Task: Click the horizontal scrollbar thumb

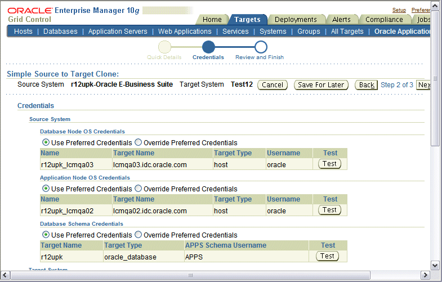Action: (x=190, y=275)
